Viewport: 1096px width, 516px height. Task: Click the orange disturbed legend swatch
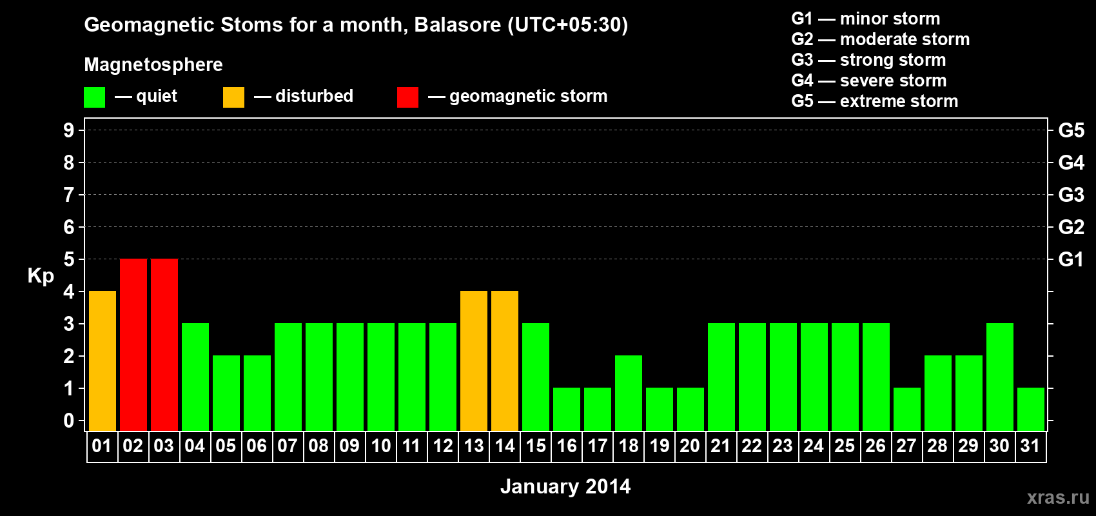pyautogui.click(x=233, y=97)
